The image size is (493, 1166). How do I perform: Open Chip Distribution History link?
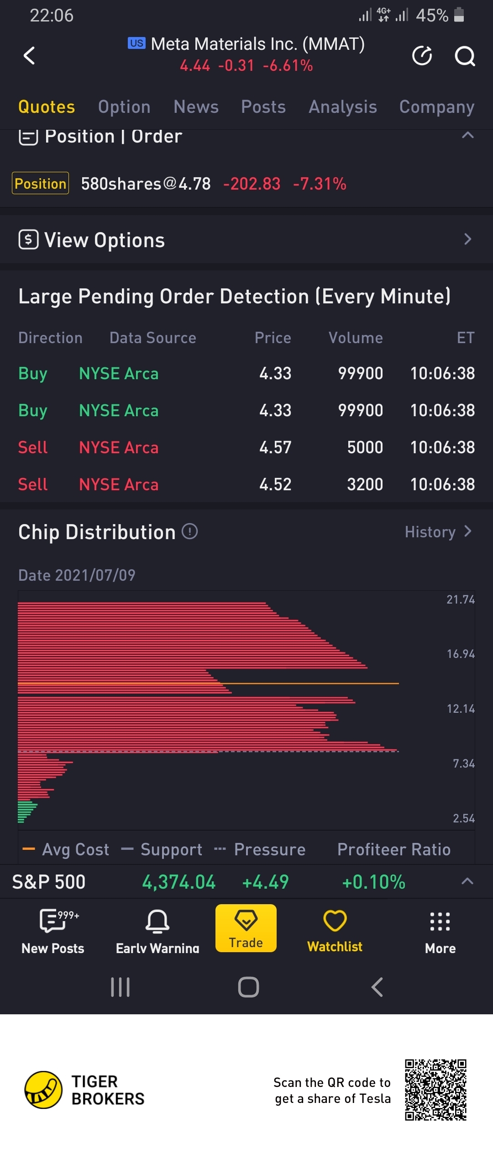(437, 532)
